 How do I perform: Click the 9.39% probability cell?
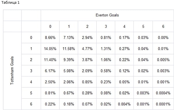pos(69,60)
